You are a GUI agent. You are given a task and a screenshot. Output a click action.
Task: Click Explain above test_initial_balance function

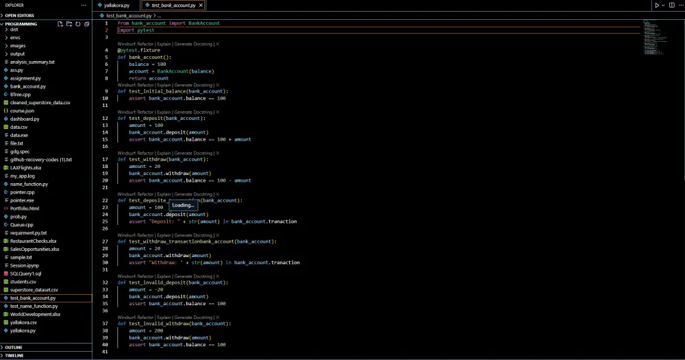click(x=164, y=85)
